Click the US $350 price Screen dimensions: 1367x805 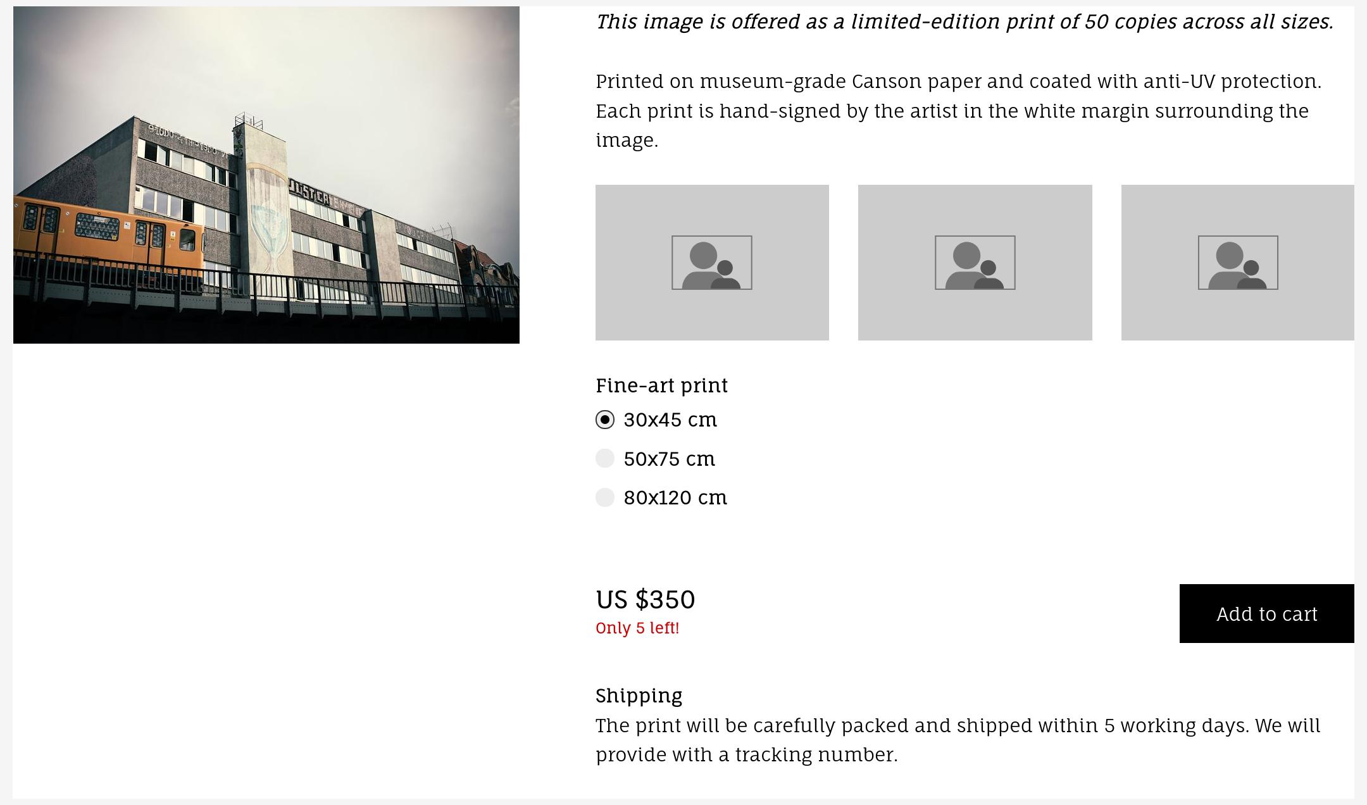645,599
